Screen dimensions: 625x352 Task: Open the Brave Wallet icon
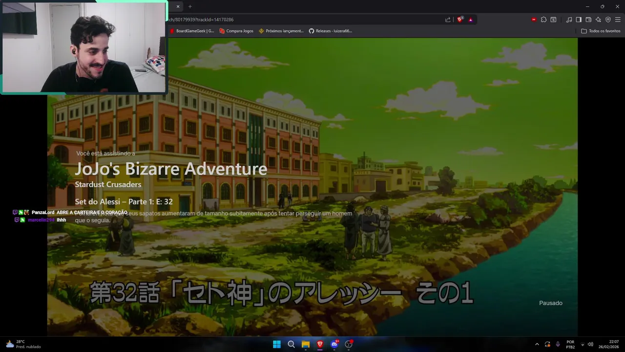tap(588, 20)
